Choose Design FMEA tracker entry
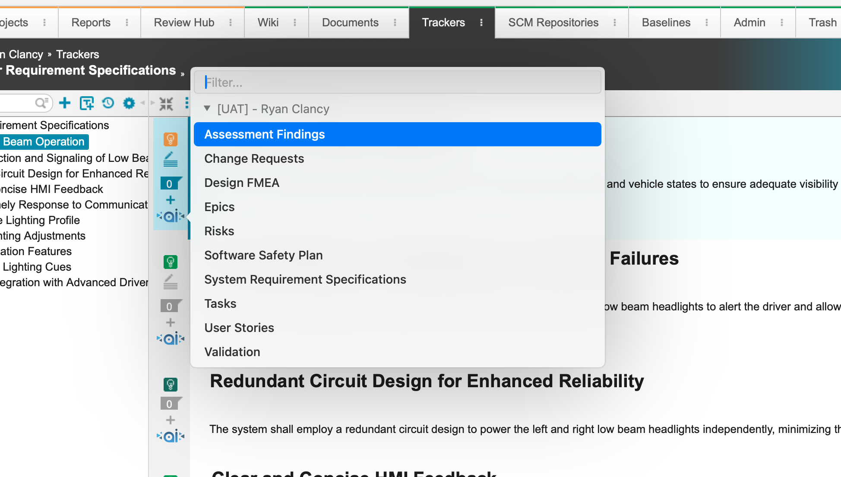Image resolution: width=841 pixels, height=477 pixels. tap(242, 183)
